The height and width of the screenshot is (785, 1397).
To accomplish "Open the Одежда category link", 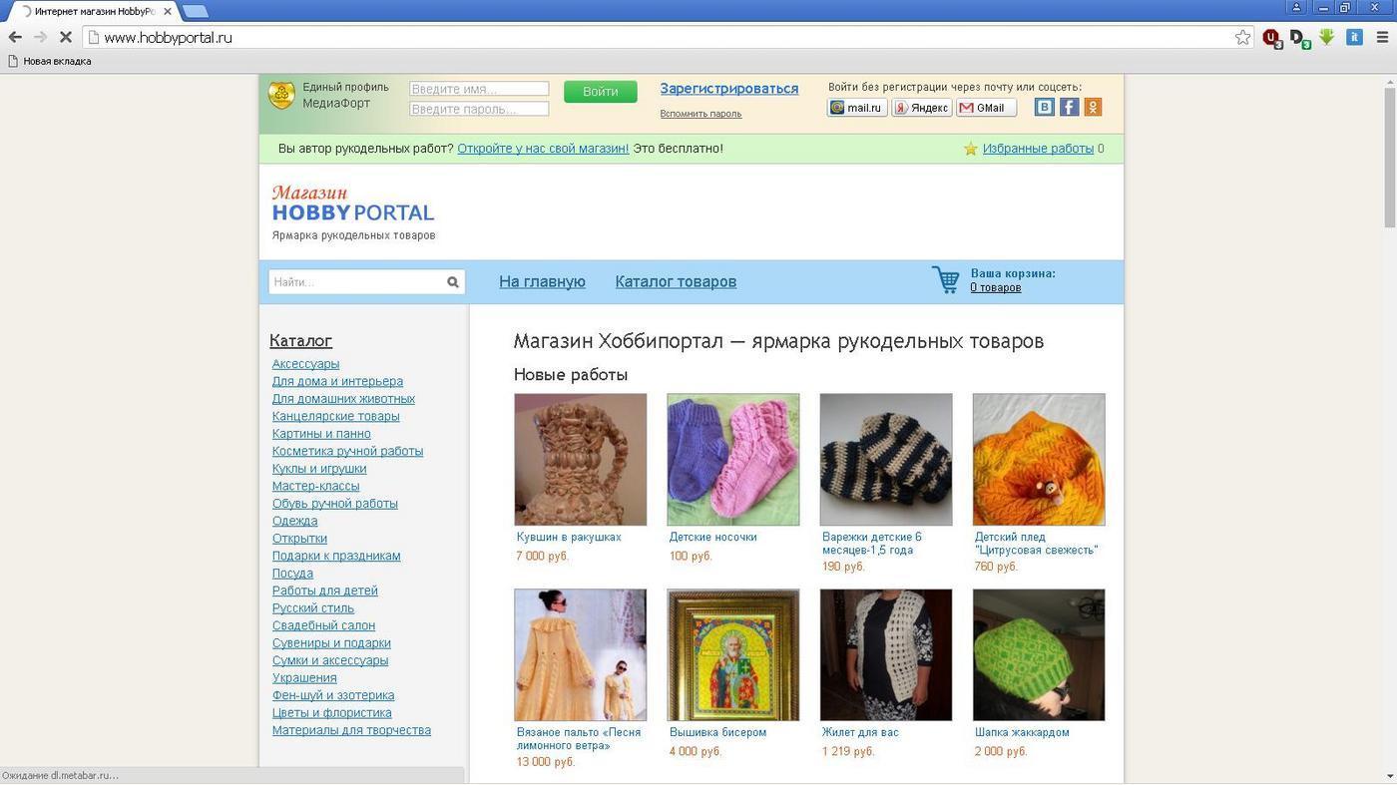I will (x=294, y=521).
